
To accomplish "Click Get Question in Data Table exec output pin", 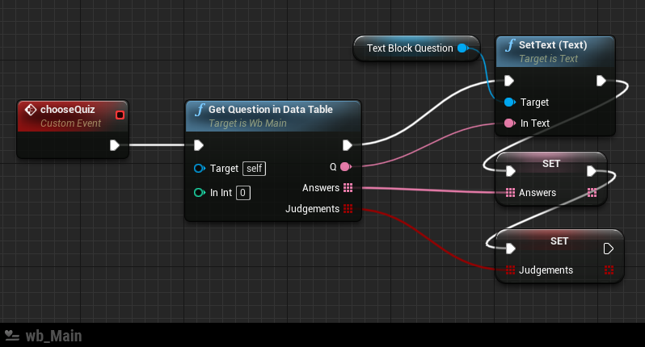I will [x=348, y=145].
